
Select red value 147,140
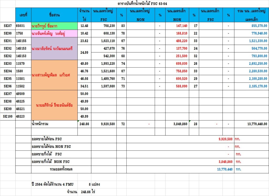pyautogui.click(x=177, y=26)
